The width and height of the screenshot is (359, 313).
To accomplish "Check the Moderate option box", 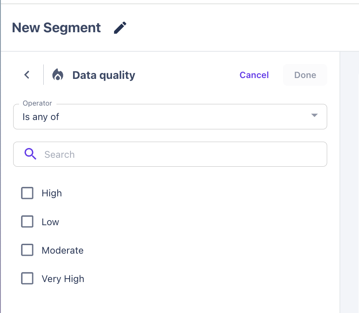I will [27, 250].
